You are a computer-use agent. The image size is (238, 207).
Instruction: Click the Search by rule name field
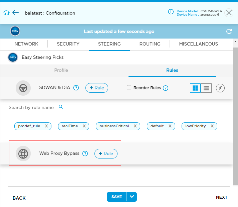pos(33,107)
